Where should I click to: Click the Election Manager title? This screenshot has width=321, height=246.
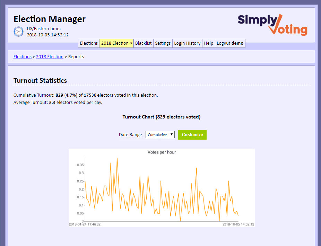50,19
